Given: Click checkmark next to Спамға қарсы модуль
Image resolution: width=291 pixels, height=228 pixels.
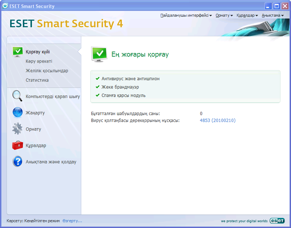Looking at the screenshot, I should click(x=98, y=95).
